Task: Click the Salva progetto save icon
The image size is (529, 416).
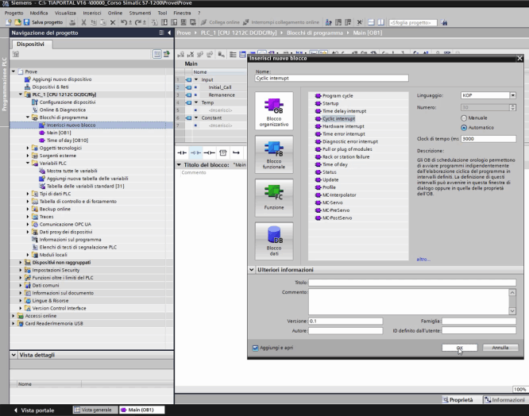Action: pyautogui.click(x=27, y=22)
